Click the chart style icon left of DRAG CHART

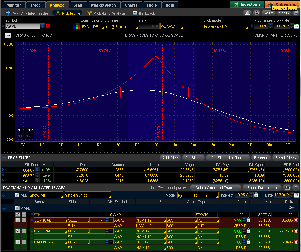8,35
